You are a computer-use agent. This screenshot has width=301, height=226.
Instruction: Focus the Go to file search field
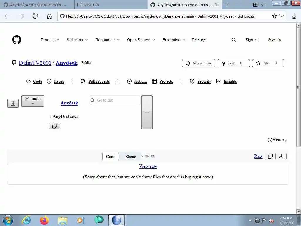click(115, 100)
